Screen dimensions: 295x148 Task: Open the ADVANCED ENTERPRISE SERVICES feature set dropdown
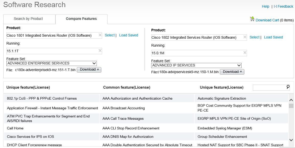52,63
